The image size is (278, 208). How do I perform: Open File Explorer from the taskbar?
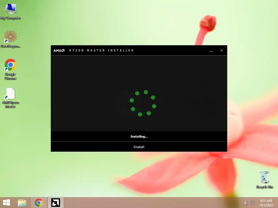point(22,203)
